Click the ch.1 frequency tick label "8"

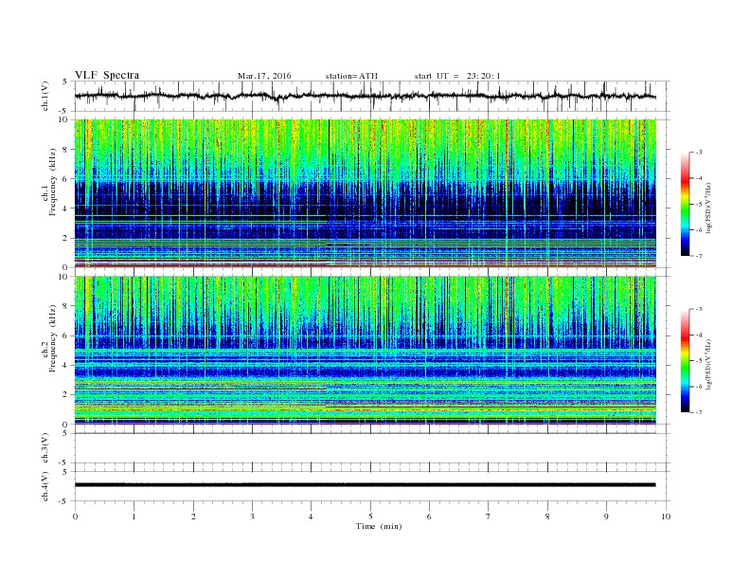click(65, 150)
